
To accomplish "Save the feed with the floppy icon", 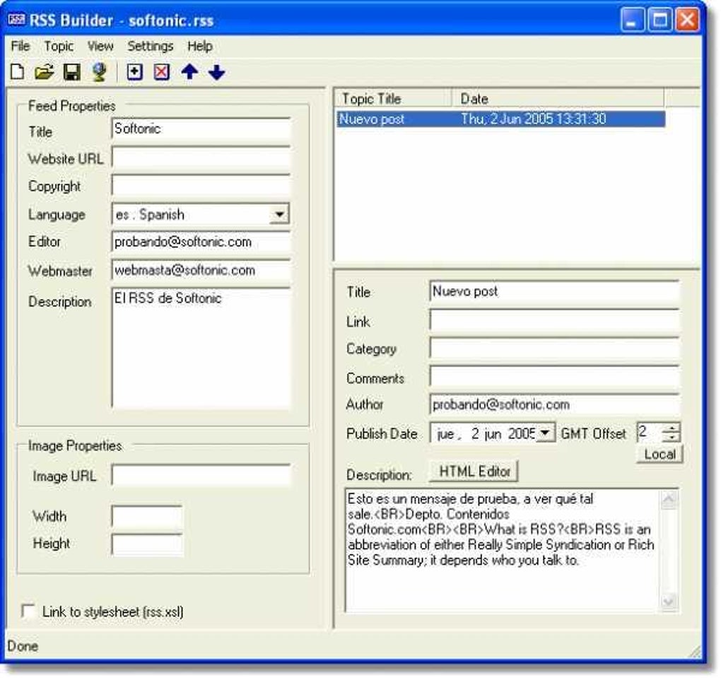I will click(71, 71).
